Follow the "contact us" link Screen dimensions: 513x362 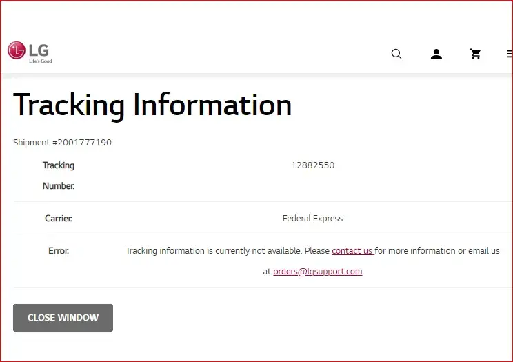point(352,251)
